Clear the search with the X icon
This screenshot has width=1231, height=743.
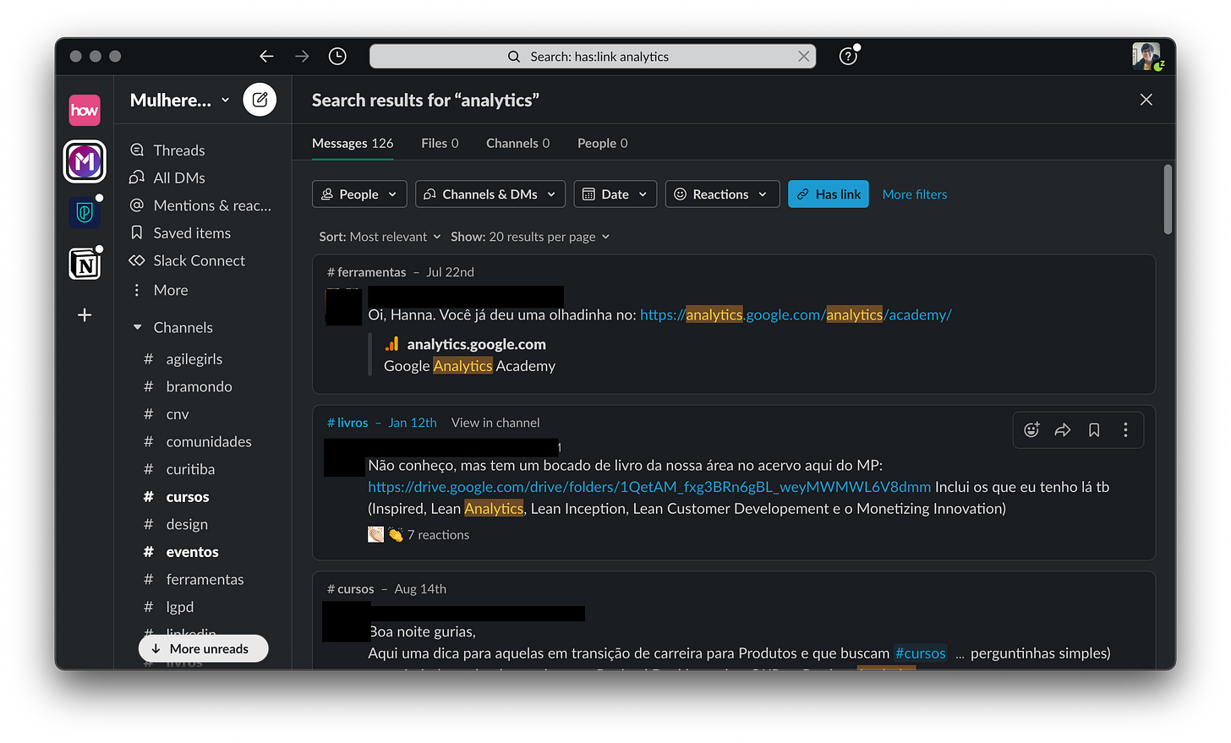(803, 57)
